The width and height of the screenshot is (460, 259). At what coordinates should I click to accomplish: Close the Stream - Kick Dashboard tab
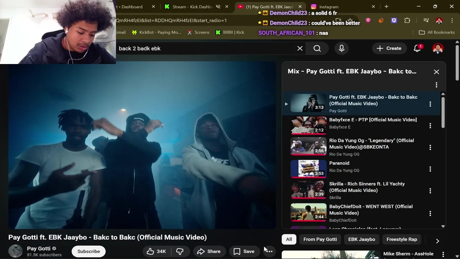(226, 6)
